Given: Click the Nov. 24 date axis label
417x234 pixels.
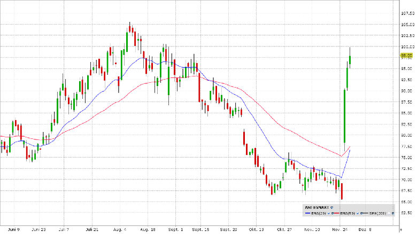Looking at the screenshot, I should tap(340, 230).
